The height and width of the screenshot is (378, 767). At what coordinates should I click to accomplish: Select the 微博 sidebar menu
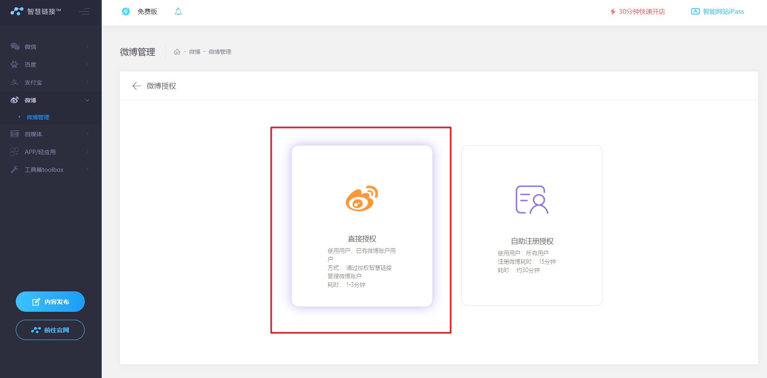coord(51,100)
